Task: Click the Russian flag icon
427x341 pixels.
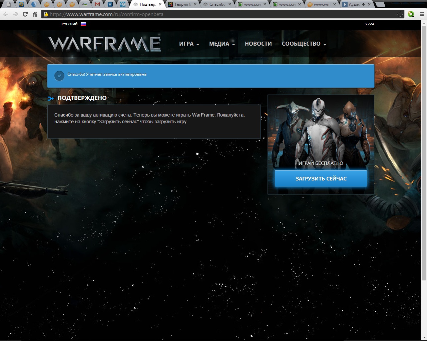Action: pos(83,24)
